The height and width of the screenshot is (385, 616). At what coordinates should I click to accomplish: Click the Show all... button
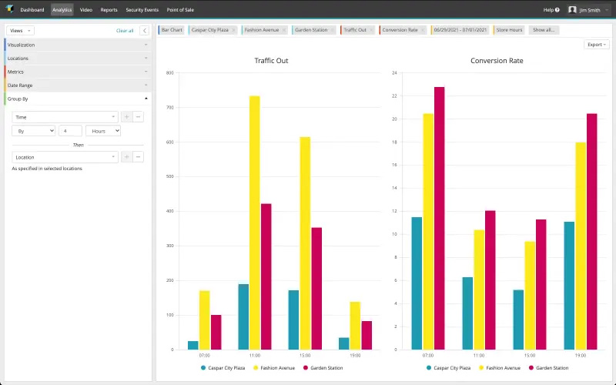544,30
